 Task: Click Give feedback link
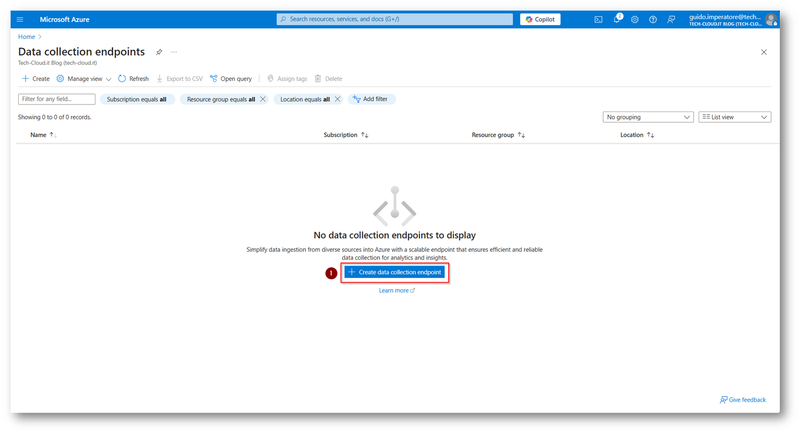click(x=743, y=400)
